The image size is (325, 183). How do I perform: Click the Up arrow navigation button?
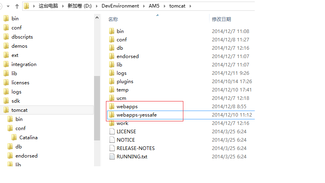tap(17, 6)
